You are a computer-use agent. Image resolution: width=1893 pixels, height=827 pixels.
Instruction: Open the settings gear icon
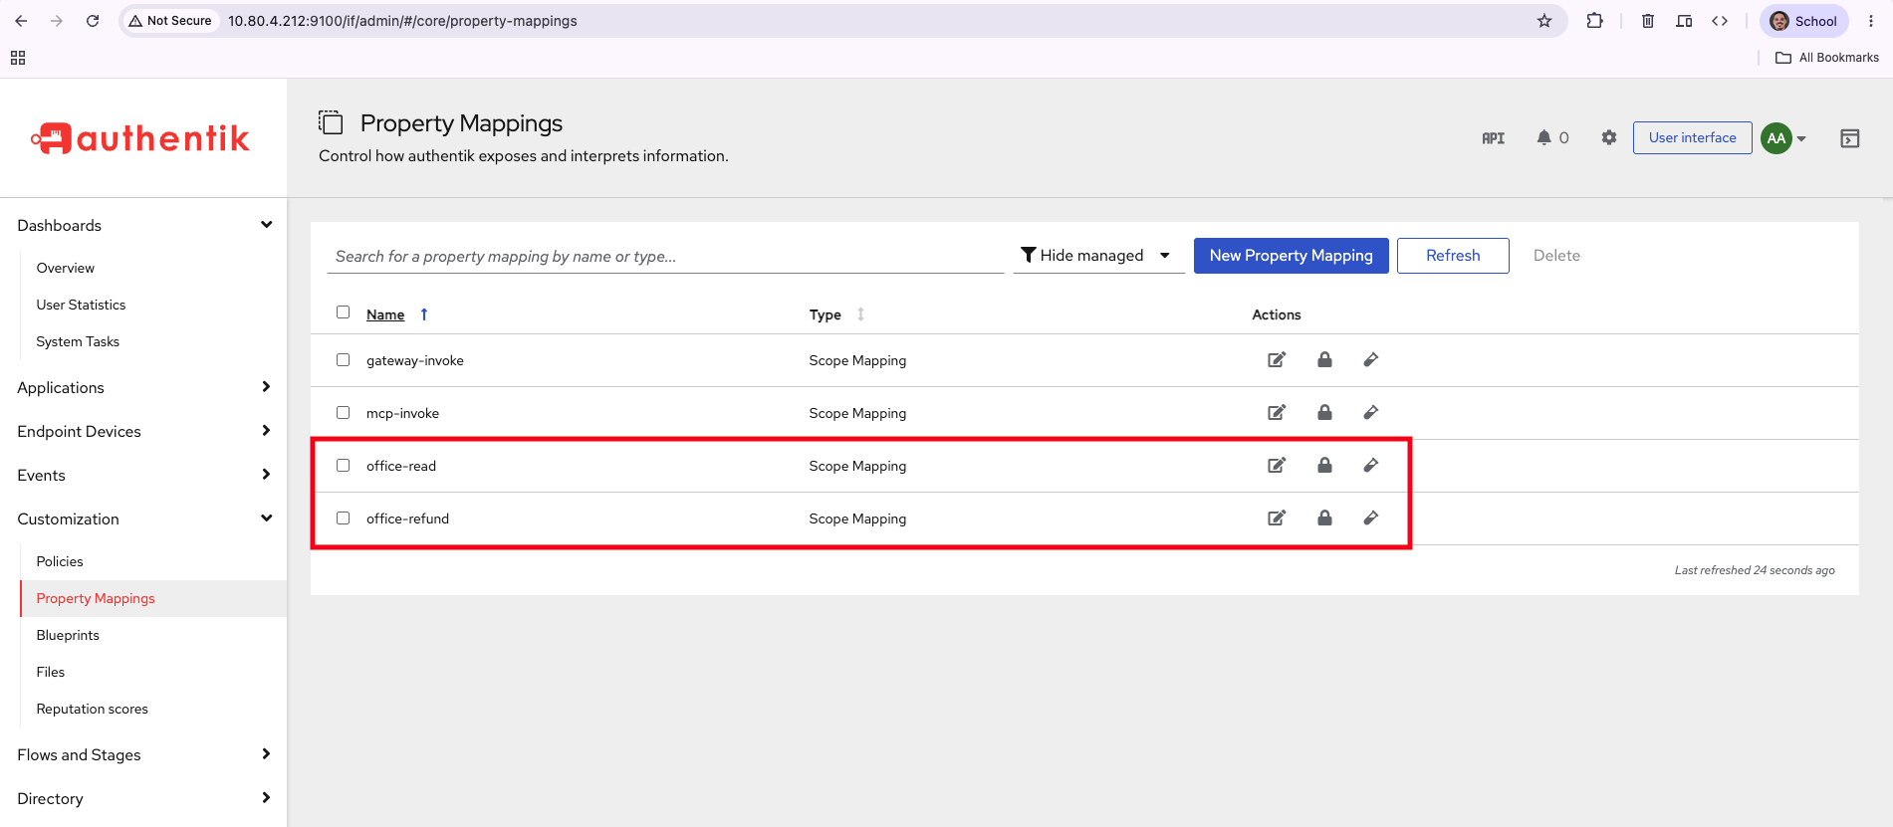tap(1609, 137)
